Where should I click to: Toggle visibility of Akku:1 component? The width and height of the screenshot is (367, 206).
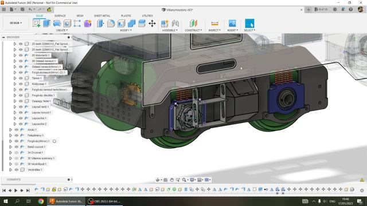pos(17,130)
